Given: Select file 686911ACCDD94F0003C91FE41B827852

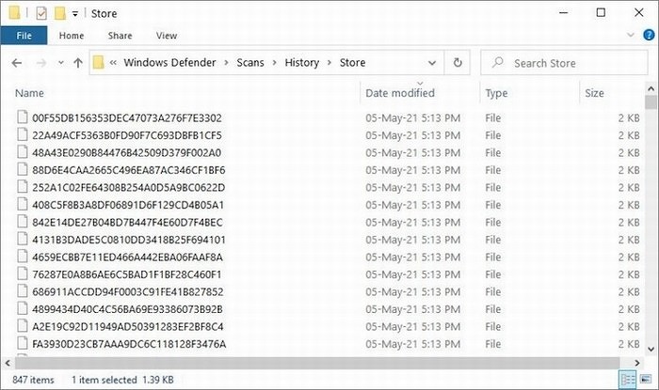Looking at the screenshot, I should pyautogui.click(x=128, y=292).
